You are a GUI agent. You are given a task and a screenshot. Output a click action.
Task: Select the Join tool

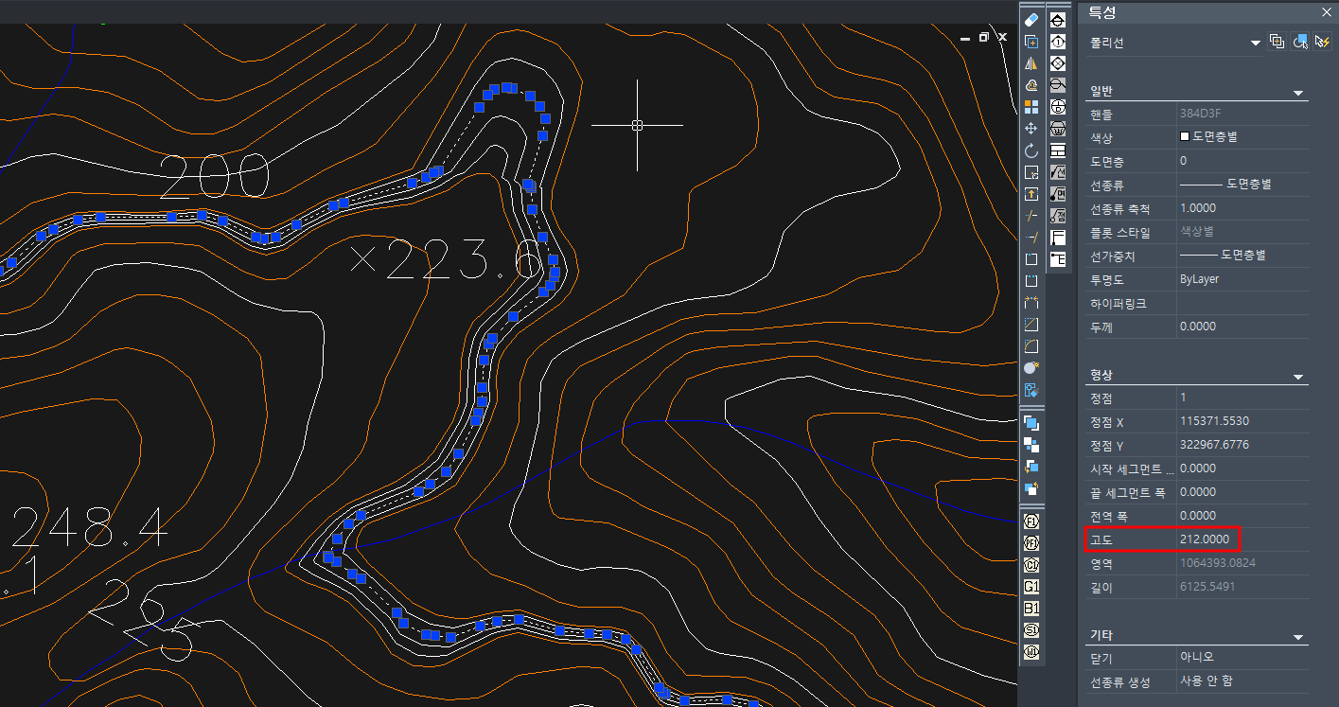(1031, 303)
